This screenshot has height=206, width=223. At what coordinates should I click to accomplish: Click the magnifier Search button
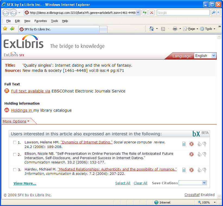(214, 13)
